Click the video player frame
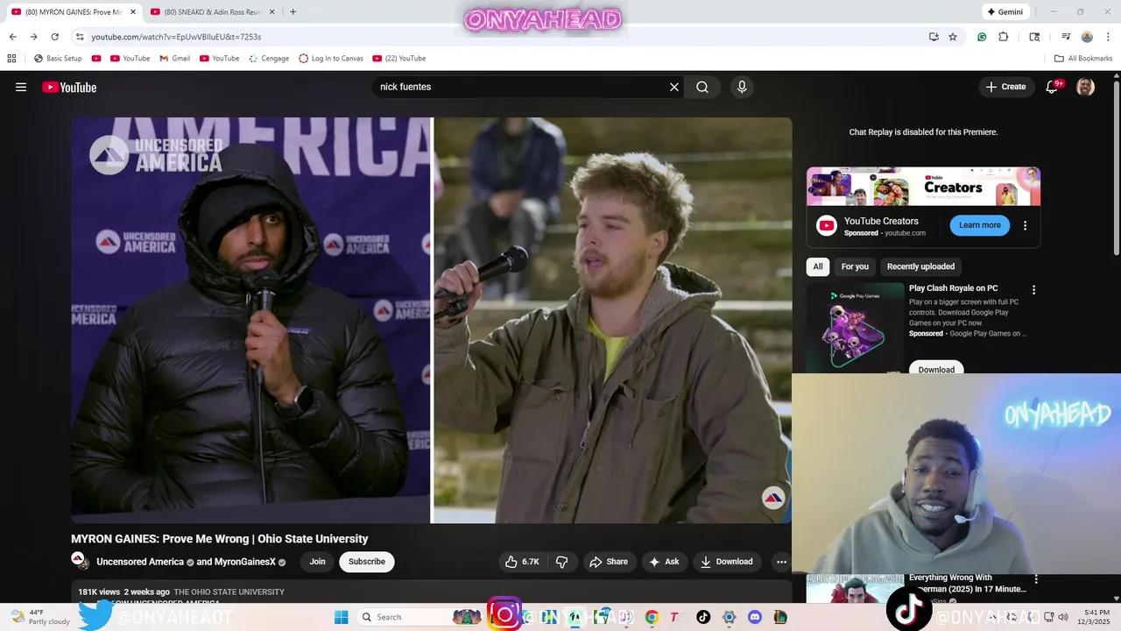The image size is (1121, 631). tap(431, 320)
